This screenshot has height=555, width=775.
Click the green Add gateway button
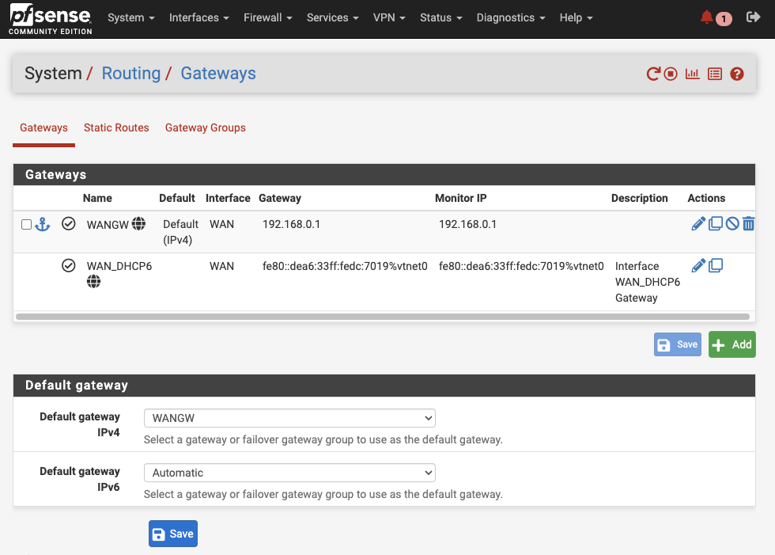732,344
